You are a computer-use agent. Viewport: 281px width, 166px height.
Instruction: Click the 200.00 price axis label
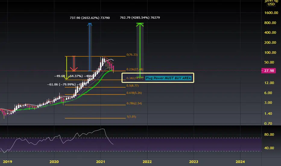[x=270, y=43]
